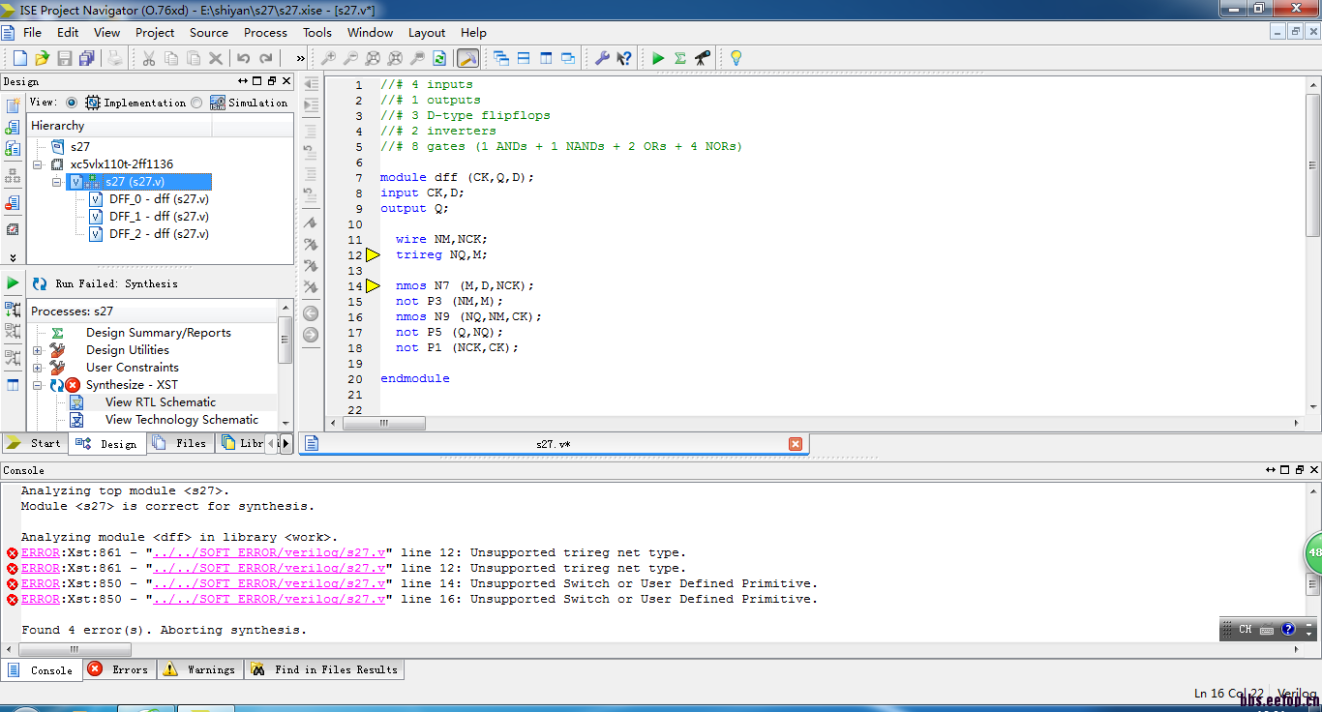This screenshot has width=1322, height=712.
Task: Click the wrench preferences toolbar icon
Action: click(602, 58)
